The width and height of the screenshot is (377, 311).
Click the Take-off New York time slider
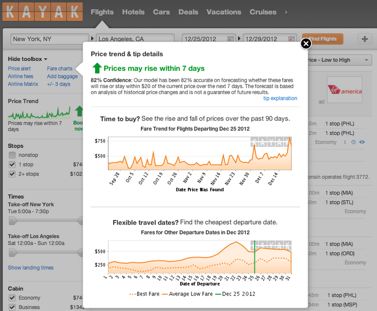tap(45, 221)
